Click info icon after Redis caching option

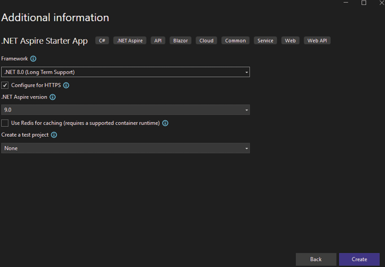point(165,123)
